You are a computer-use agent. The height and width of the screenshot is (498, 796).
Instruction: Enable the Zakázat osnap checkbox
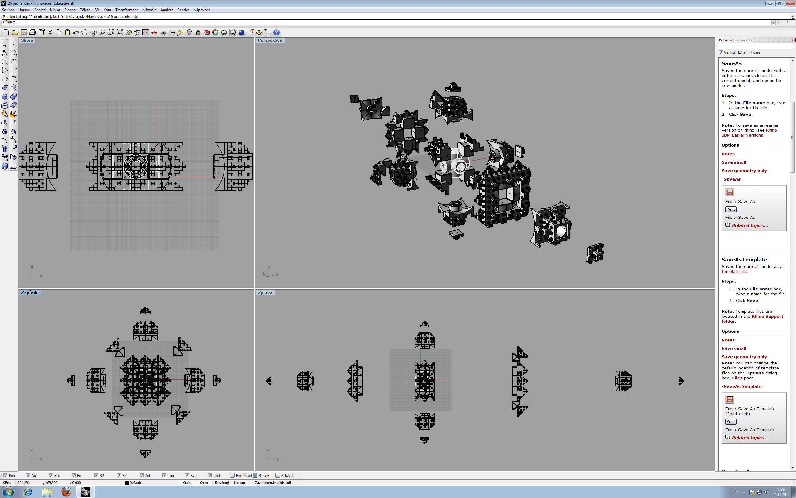pos(278,475)
